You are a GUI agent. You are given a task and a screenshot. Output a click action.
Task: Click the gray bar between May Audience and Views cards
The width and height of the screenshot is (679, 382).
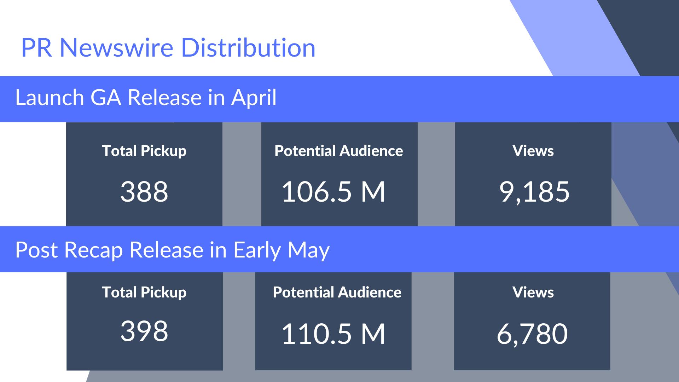coord(433,321)
